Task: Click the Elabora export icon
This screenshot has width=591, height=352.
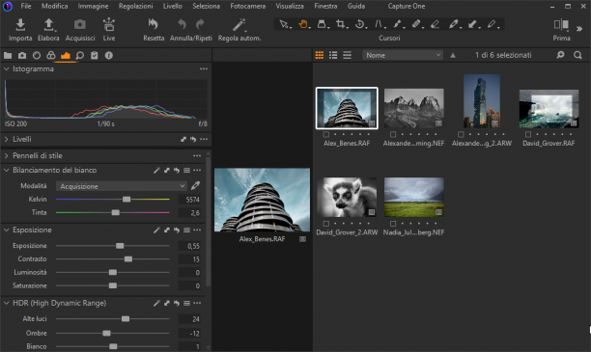Action: click(x=48, y=25)
